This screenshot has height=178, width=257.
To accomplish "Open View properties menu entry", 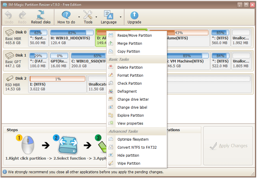I will [137, 124].
